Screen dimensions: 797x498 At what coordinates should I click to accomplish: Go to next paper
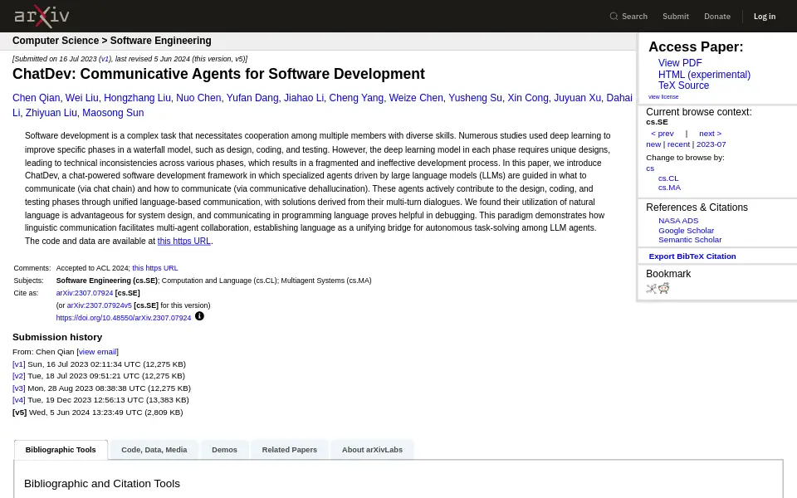click(x=710, y=134)
